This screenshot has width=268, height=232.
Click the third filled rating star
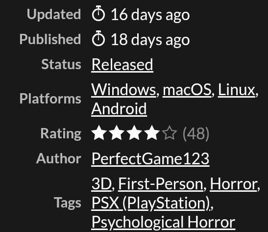[134, 133]
